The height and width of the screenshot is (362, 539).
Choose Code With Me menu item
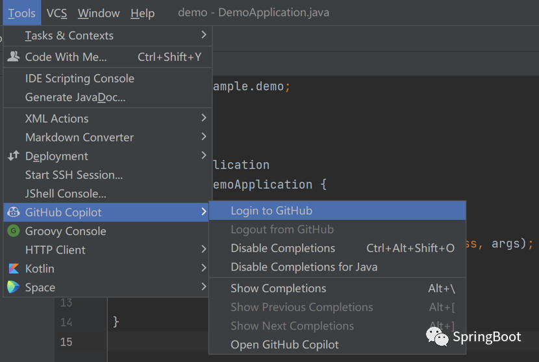pyautogui.click(x=108, y=56)
